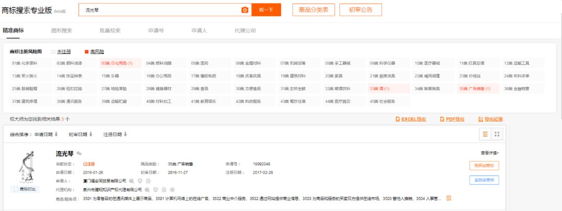Sort results by 注册日期 arrow

[125, 135]
